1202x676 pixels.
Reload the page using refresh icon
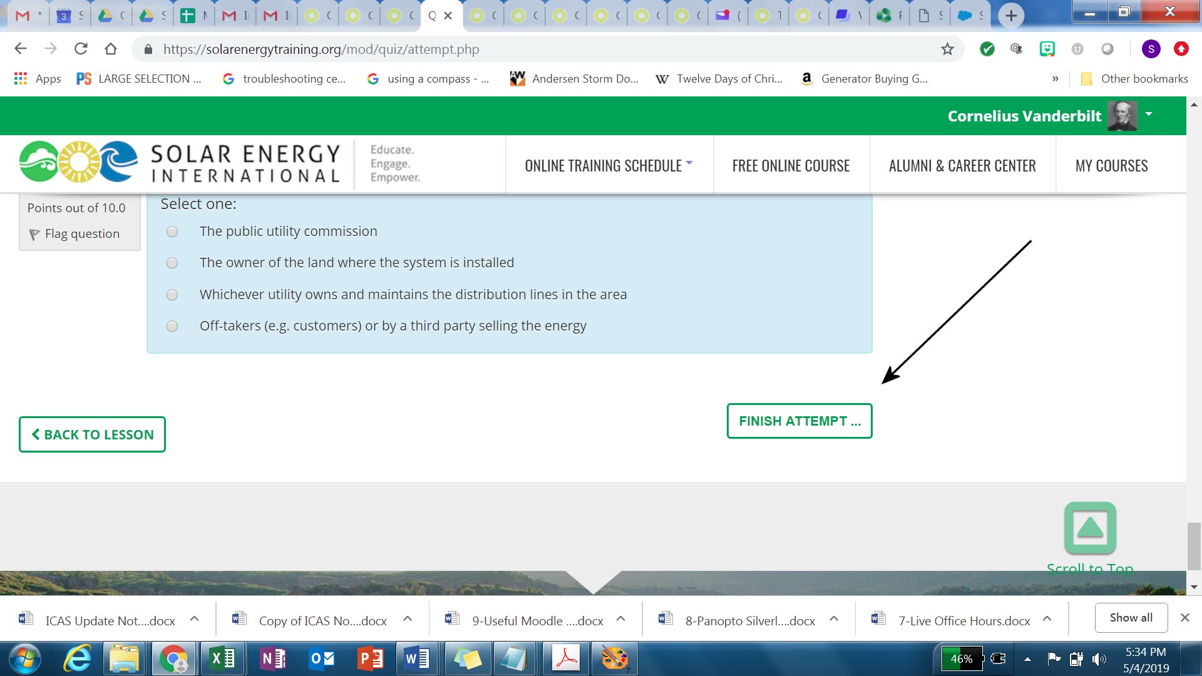81,49
